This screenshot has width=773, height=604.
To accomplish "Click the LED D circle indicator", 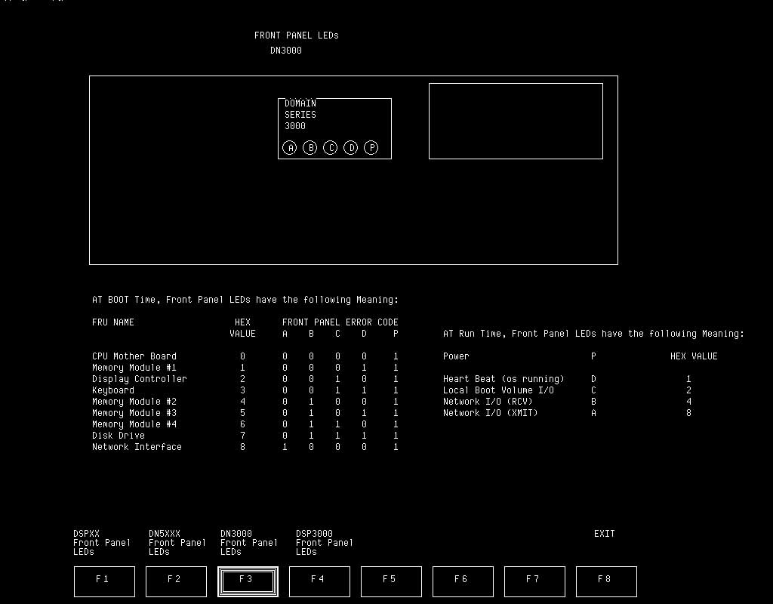I will (x=351, y=148).
